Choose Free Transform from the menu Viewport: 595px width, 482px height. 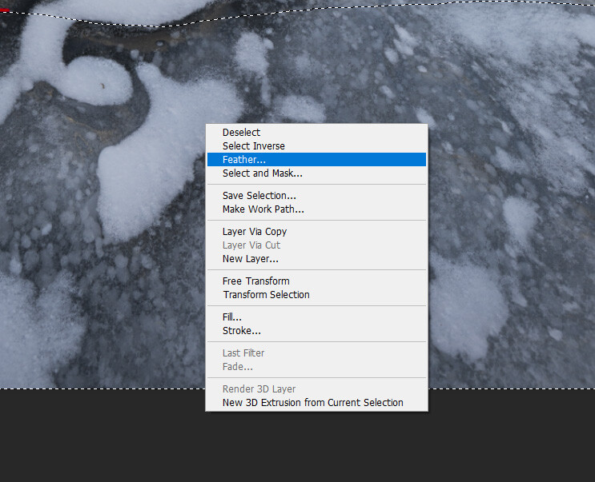pyautogui.click(x=316, y=281)
